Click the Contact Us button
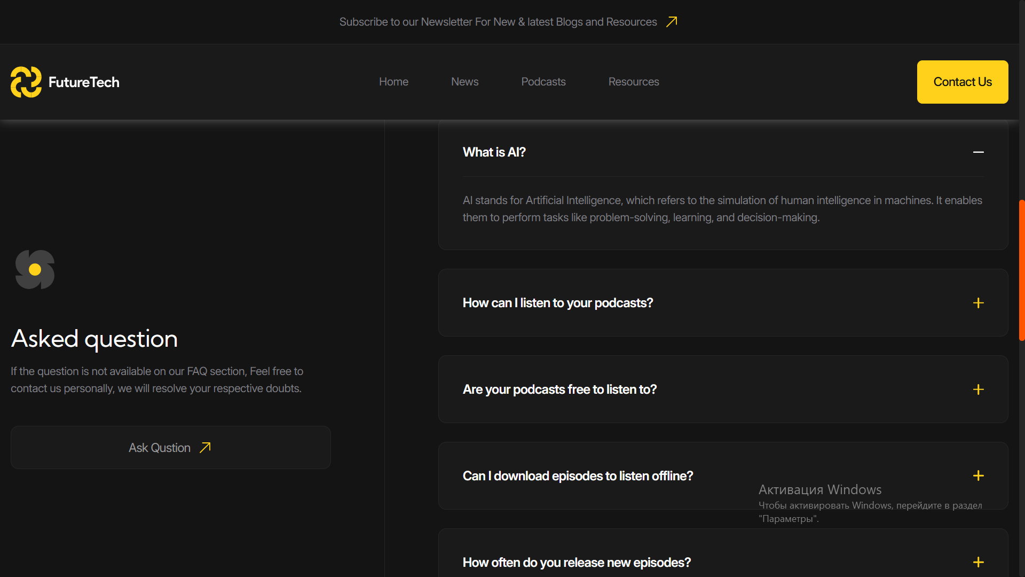Screen dimensions: 1025x577 (x=963, y=82)
